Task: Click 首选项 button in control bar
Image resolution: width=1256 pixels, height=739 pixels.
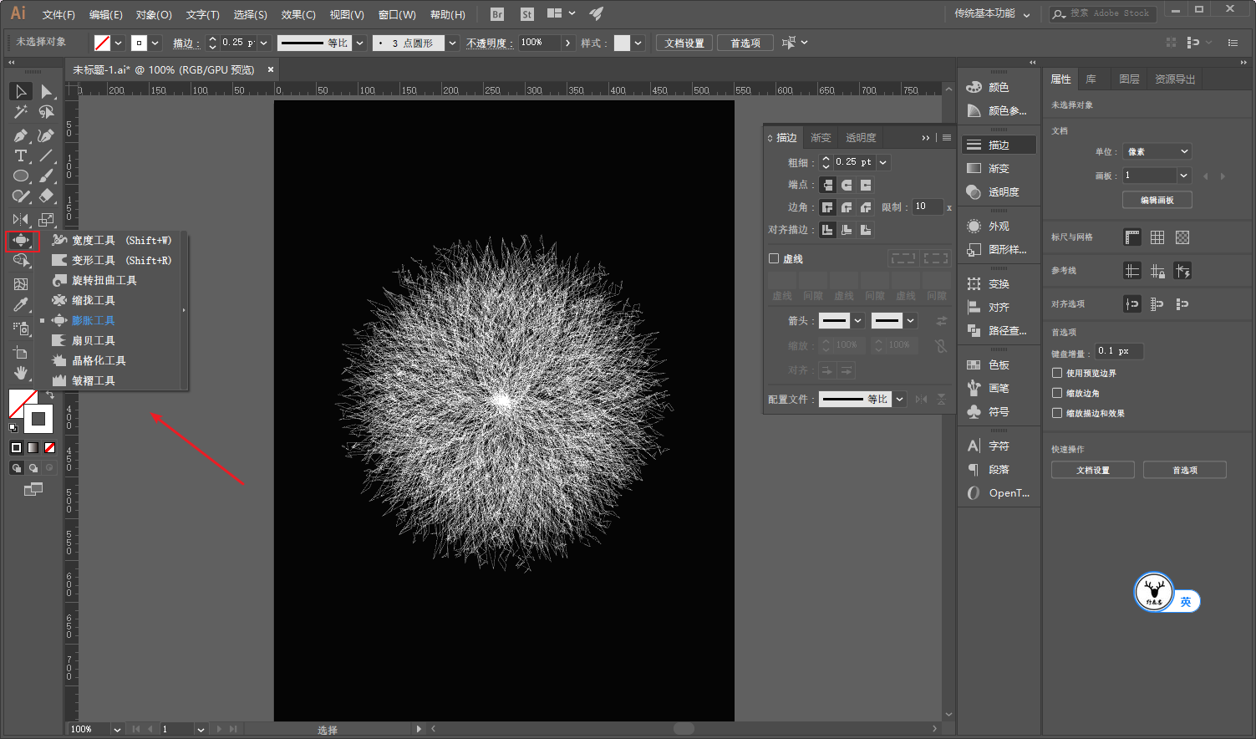Action: [x=745, y=43]
